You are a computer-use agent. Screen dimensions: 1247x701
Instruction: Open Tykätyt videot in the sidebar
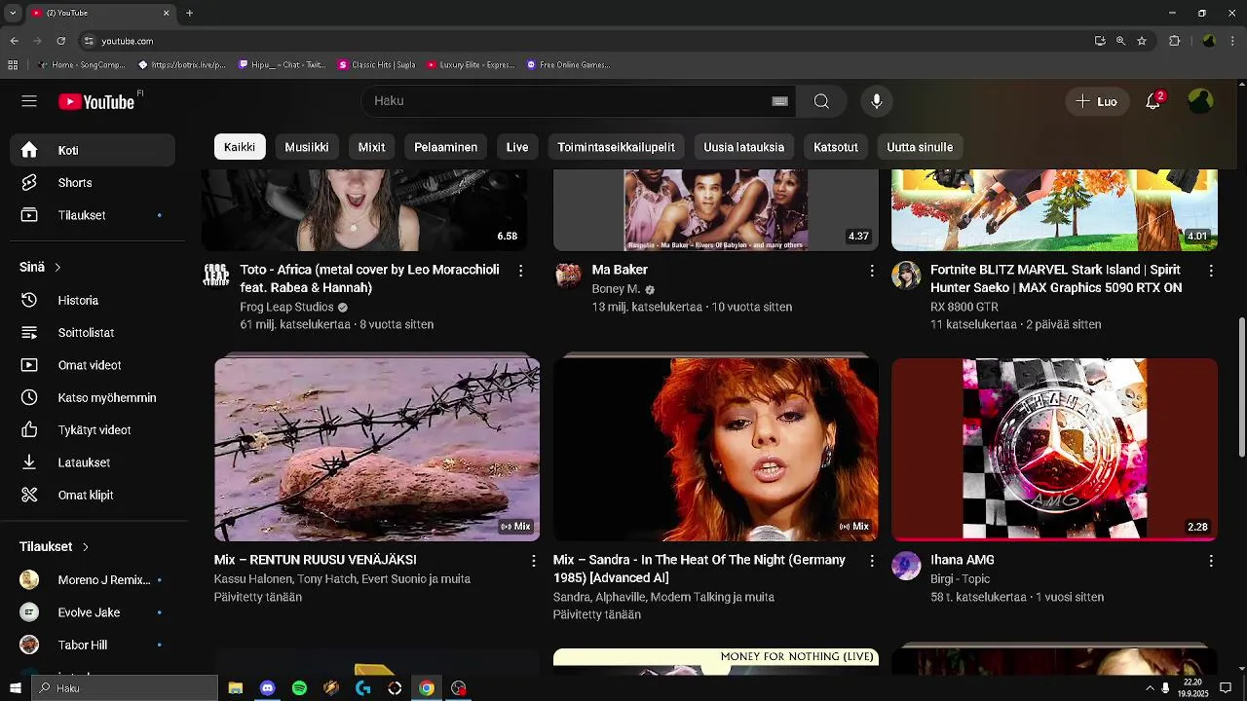pyautogui.click(x=93, y=430)
